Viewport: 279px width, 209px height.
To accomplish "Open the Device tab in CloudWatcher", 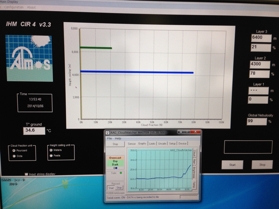I will point(182,144).
